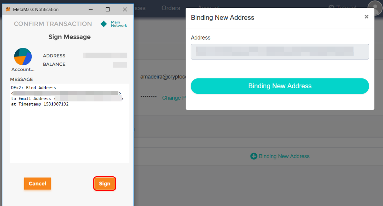Open the Orders tab in the site navigation

click(171, 8)
